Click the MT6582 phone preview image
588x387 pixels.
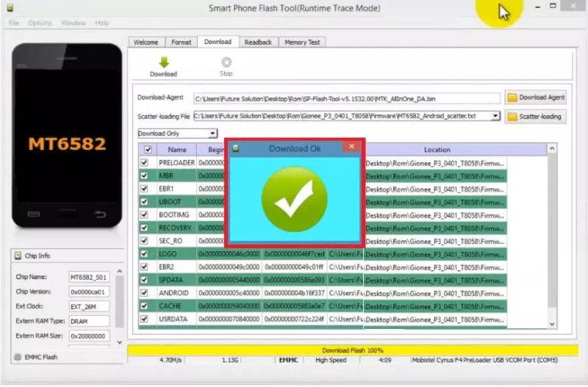click(67, 135)
